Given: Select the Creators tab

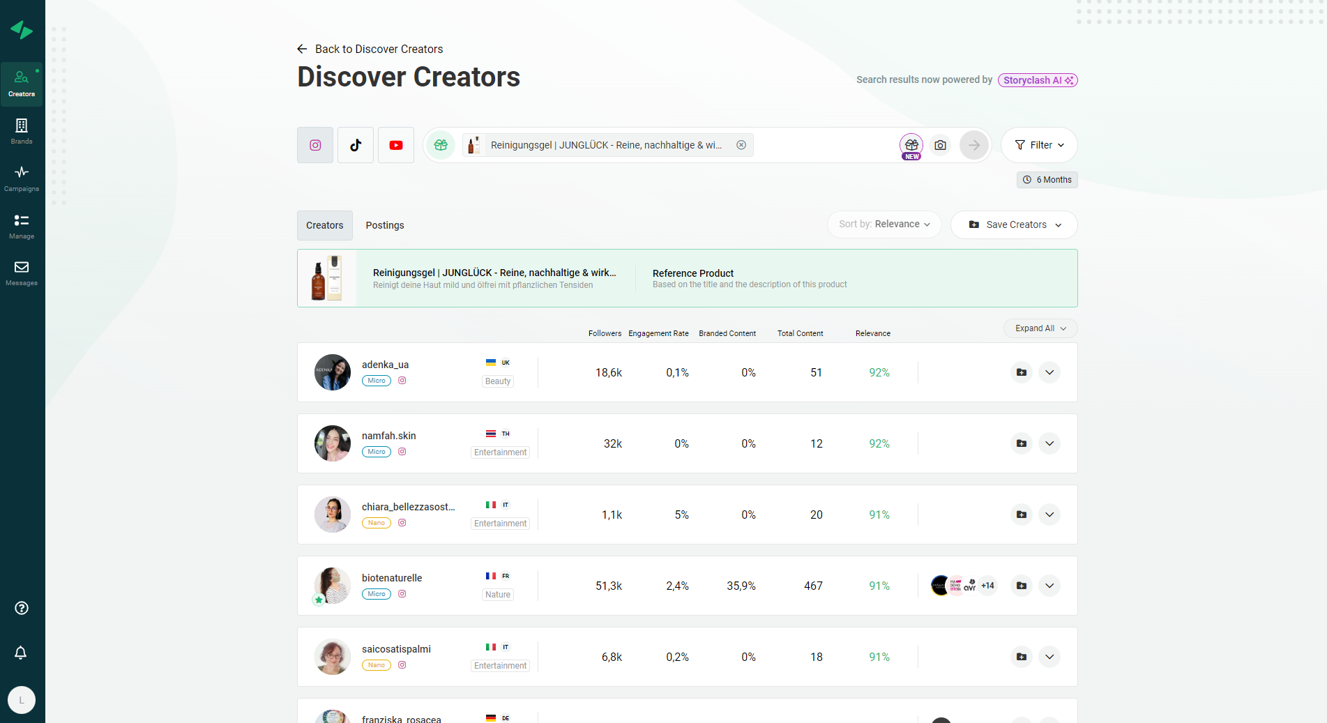Looking at the screenshot, I should [324, 224].
